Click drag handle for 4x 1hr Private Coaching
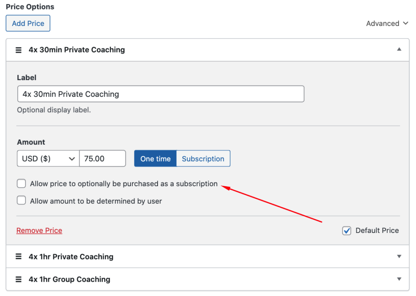The width and height of the screenshot is (416, 296). click(x=18, y=257)
